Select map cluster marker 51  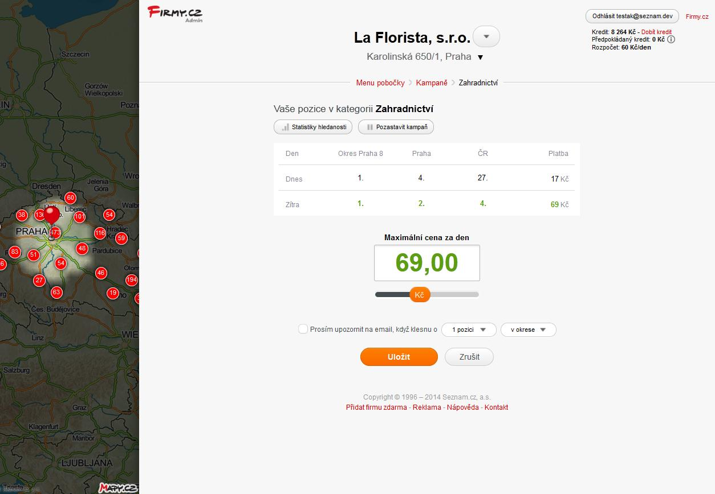coord(34,255)
